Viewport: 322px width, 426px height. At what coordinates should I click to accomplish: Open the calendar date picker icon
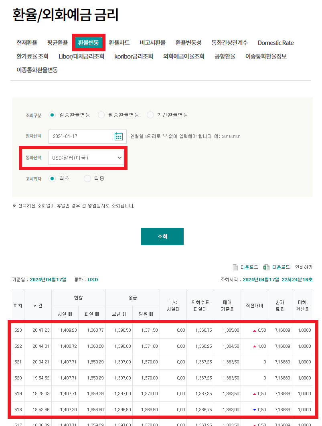click(x=118, y=136)
